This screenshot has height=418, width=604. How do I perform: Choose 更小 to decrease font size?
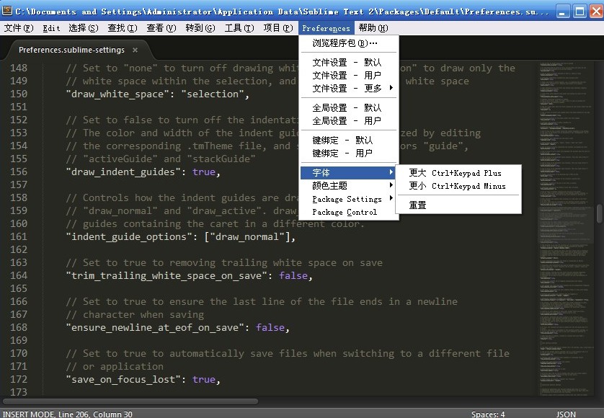458,186
